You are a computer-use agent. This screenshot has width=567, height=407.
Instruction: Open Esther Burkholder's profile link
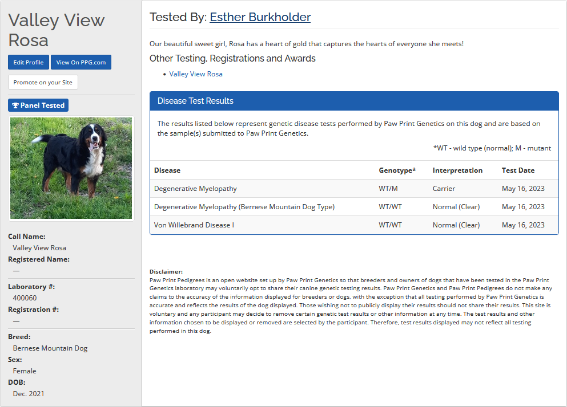click(x=260, y=17)
